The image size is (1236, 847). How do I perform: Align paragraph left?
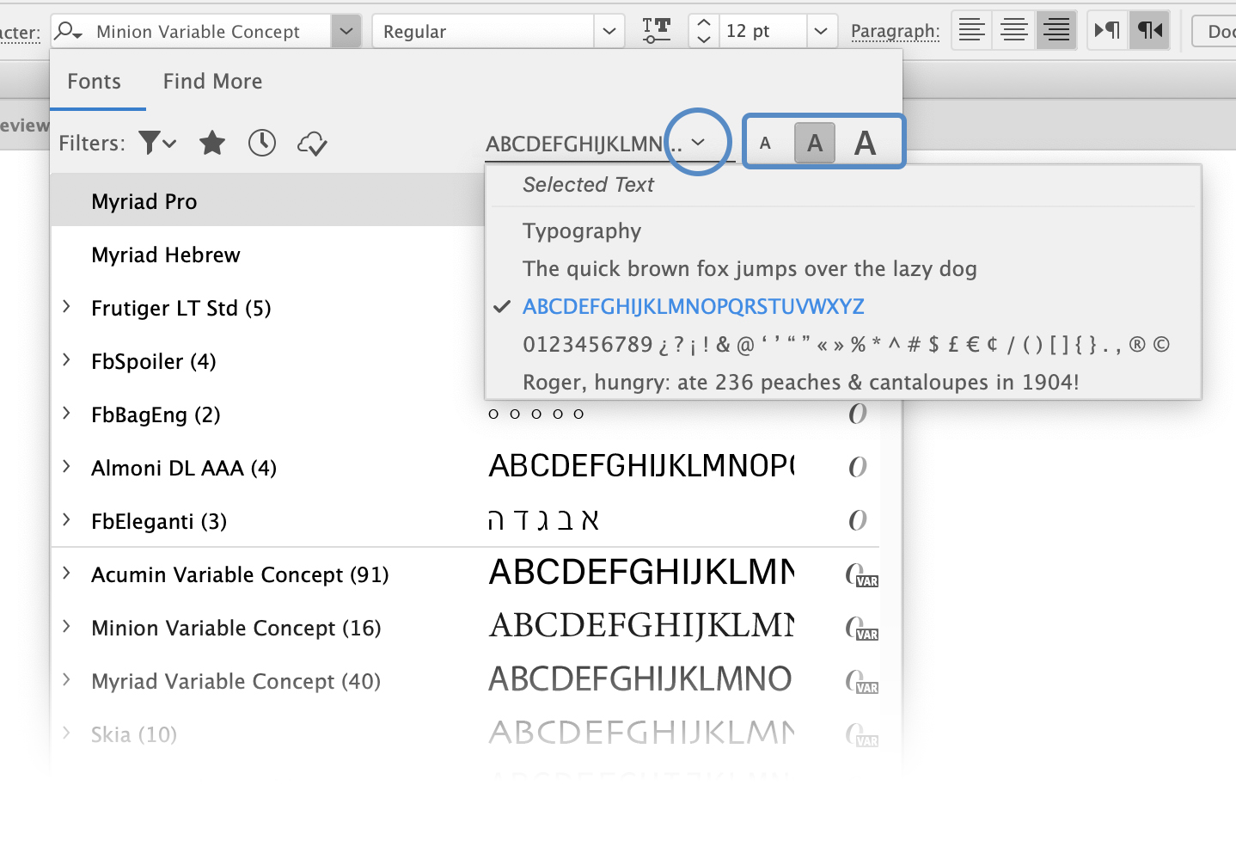click(x=972, y=31)
